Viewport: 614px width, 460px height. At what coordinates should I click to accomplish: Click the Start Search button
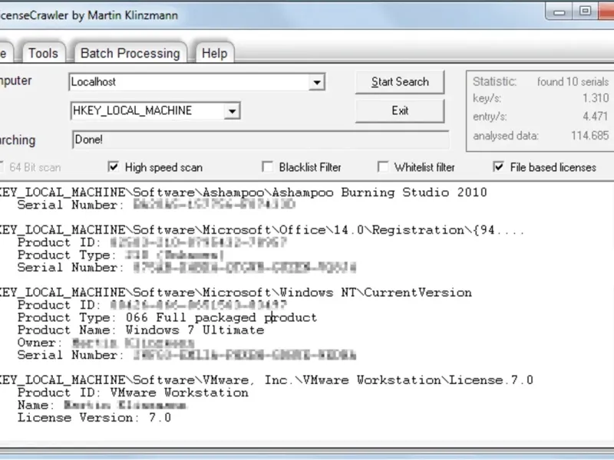pos(400,82)
